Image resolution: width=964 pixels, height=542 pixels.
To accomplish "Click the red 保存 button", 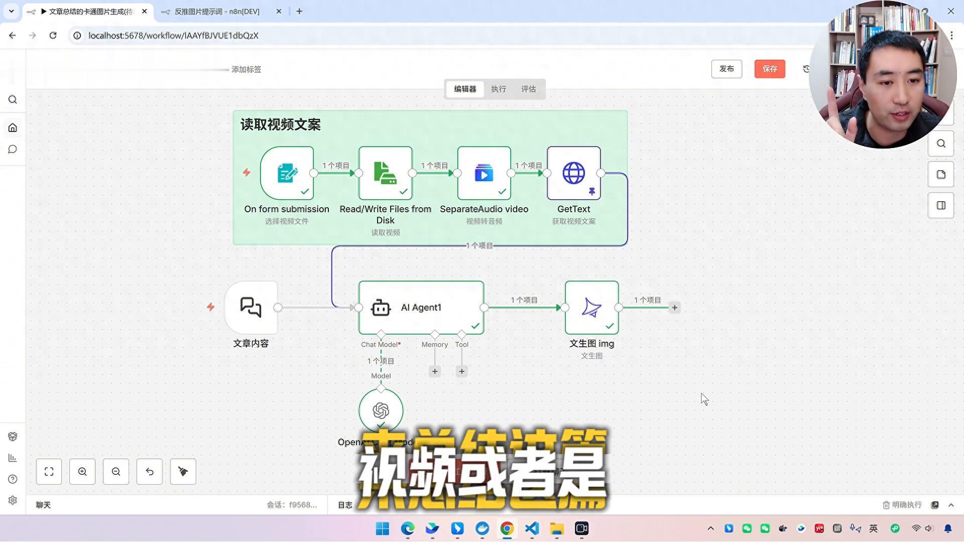I will point(769,69).
